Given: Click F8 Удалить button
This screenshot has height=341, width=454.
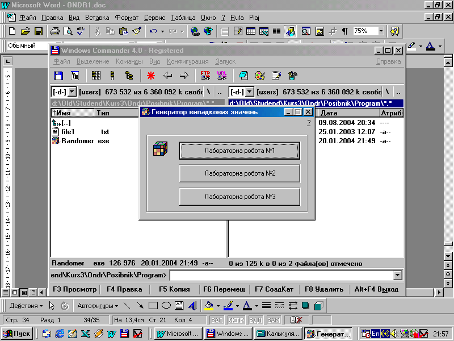Looking at the screenshot, I should (324, 289).
